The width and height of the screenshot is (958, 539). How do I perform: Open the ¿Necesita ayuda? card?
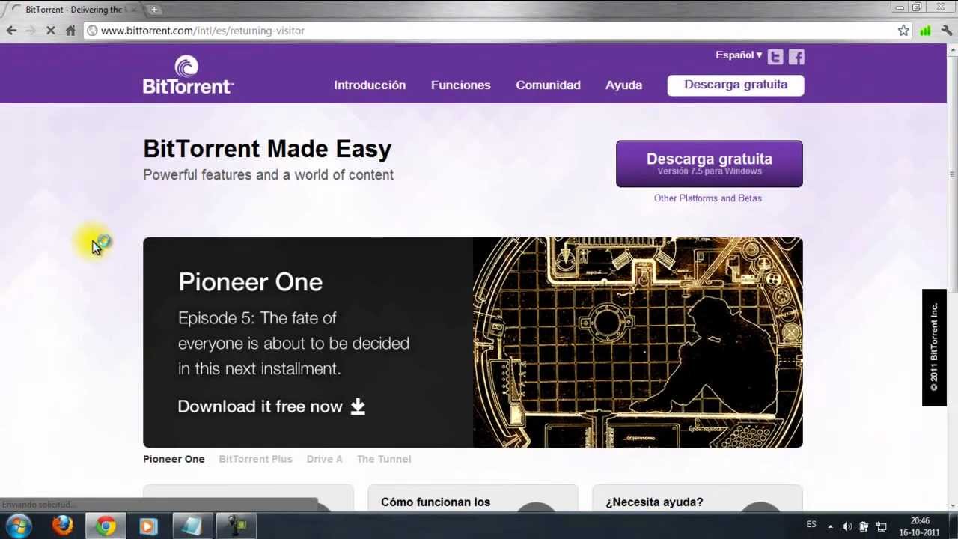[x=698, y=499]
